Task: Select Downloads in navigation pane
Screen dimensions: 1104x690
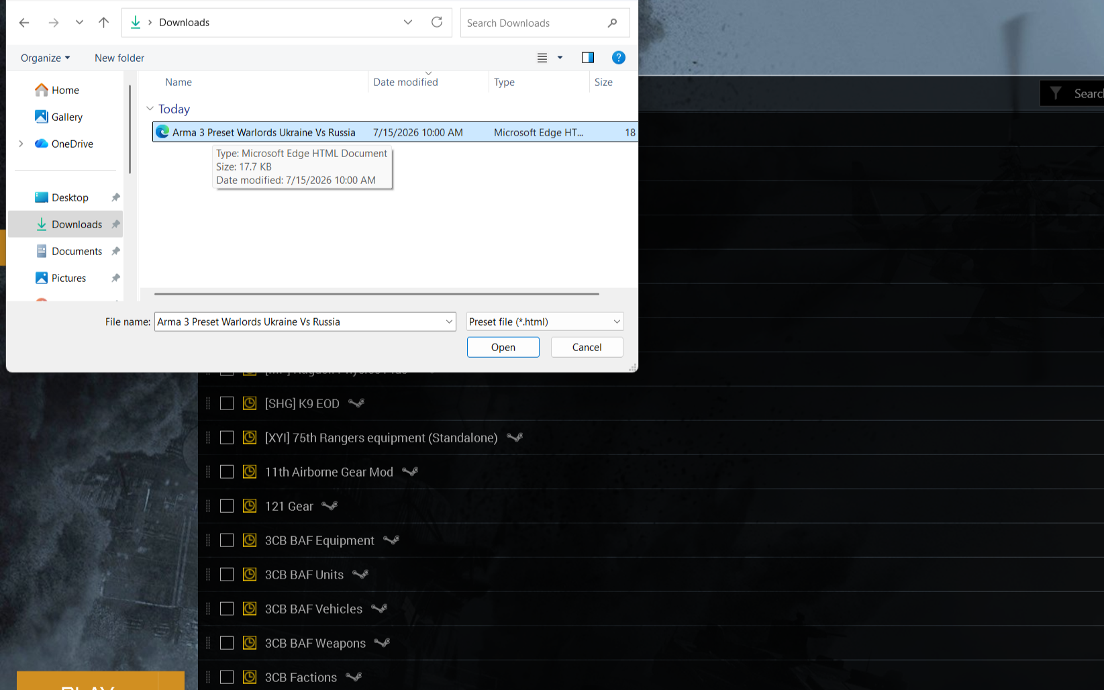Action: 65,224
